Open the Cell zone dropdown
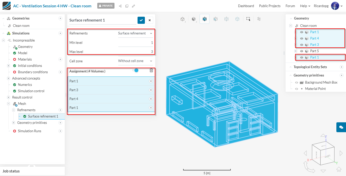 pyautogui.click(x=135, y=61)
